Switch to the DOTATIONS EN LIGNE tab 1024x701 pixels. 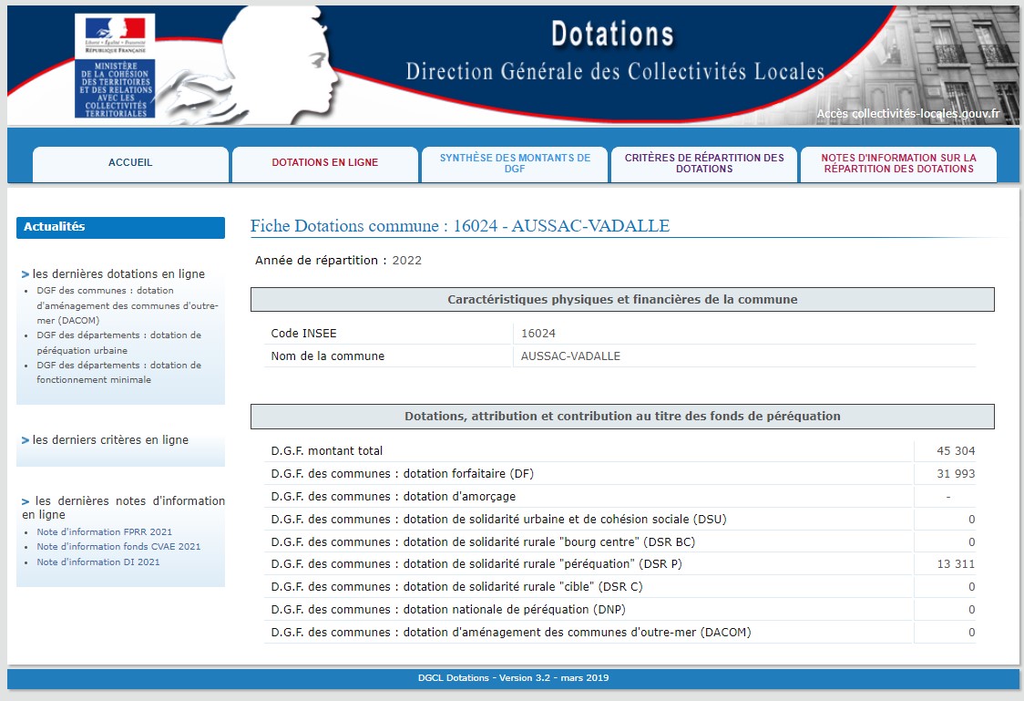click(x=324, y=163)
